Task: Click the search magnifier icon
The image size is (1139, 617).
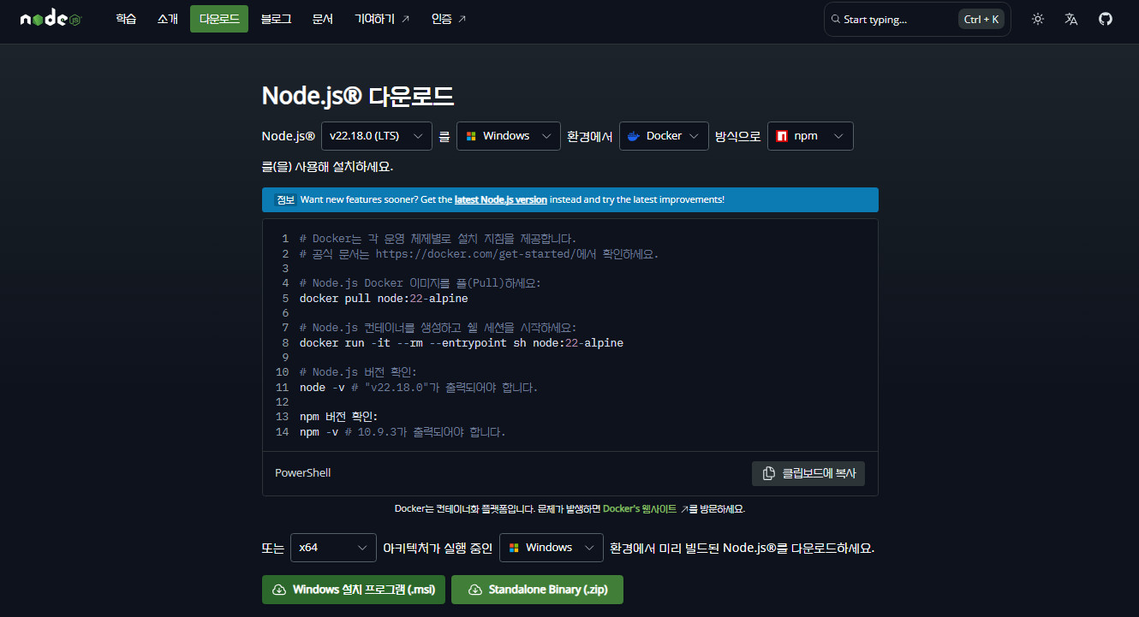Action: tap(835, 19)
